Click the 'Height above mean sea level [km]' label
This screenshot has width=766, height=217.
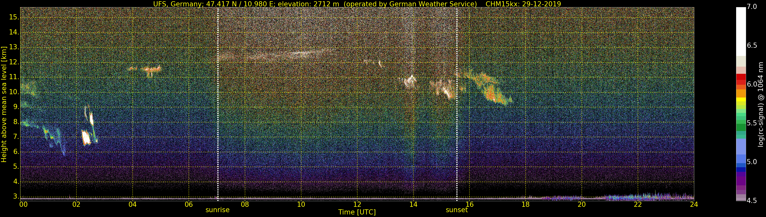click(x=4, y=104)
